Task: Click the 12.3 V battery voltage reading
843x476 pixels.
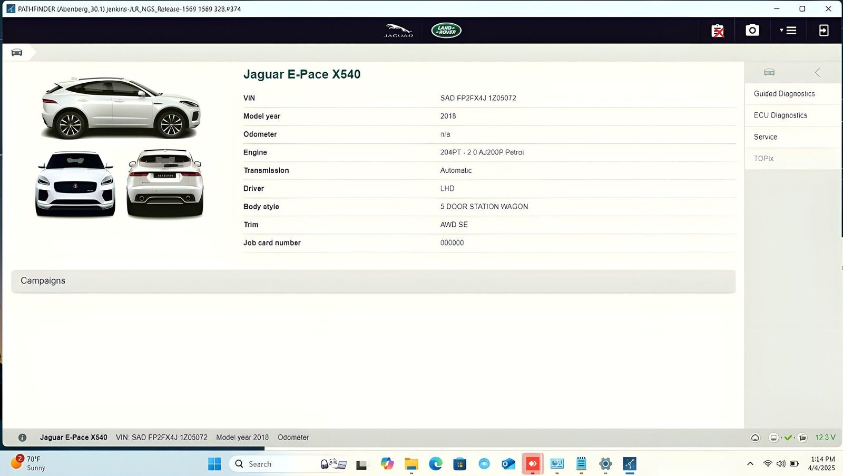Action: click(825, 438)
